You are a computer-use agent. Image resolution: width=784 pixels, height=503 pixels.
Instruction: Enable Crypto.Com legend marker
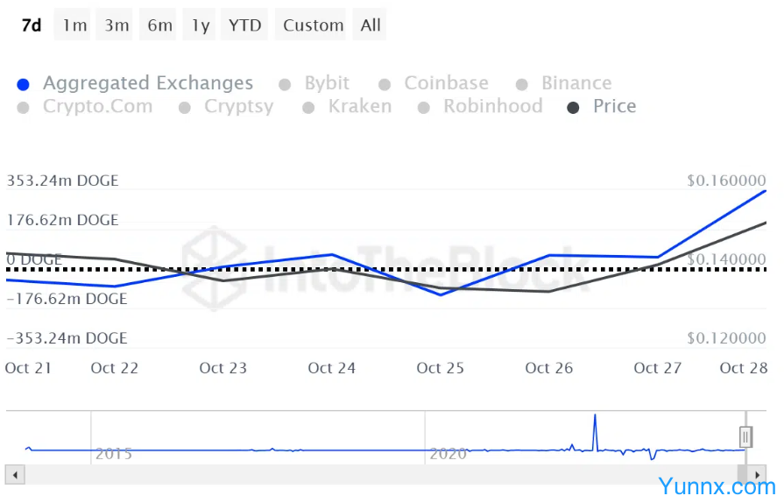(24, 108)
